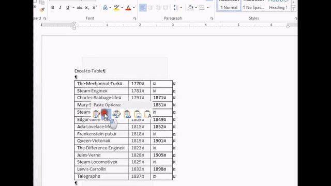Open the Paragraph dialog launcher
The image size is (331, 186).
(x=212, y=19)
